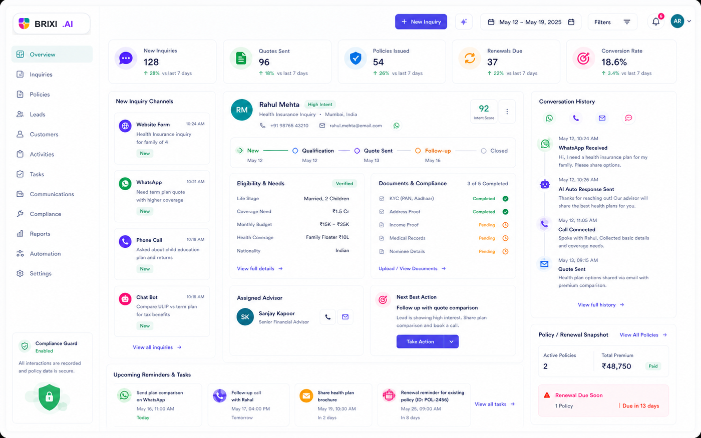
Task: Open the three-dot menu on Rahul Mehta card
Action: [507, 112]
